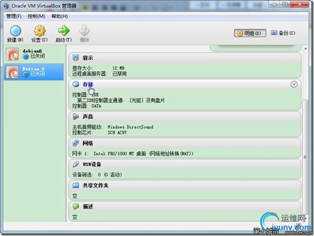Click VirtualBox app icon in title bar
This screenshot has width=314, height=236.
click(x=6, y=6)
